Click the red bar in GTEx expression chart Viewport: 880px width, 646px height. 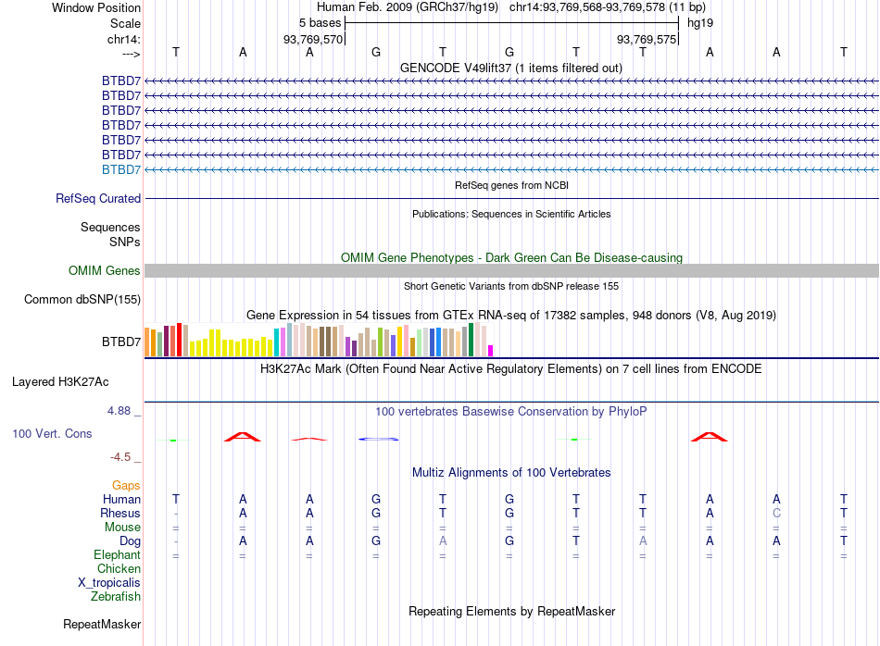(x=179, y=340)
